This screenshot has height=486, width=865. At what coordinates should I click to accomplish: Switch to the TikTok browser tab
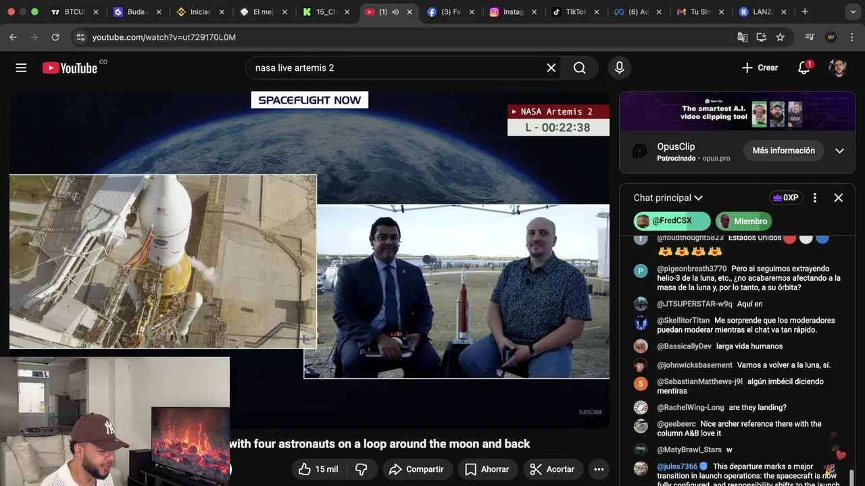tap(576, 12)
